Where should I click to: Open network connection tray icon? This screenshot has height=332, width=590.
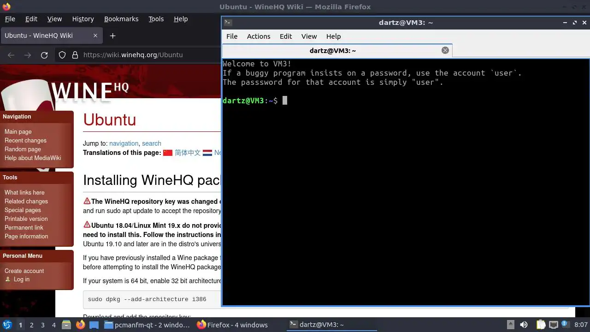click(x=553, y=325)
